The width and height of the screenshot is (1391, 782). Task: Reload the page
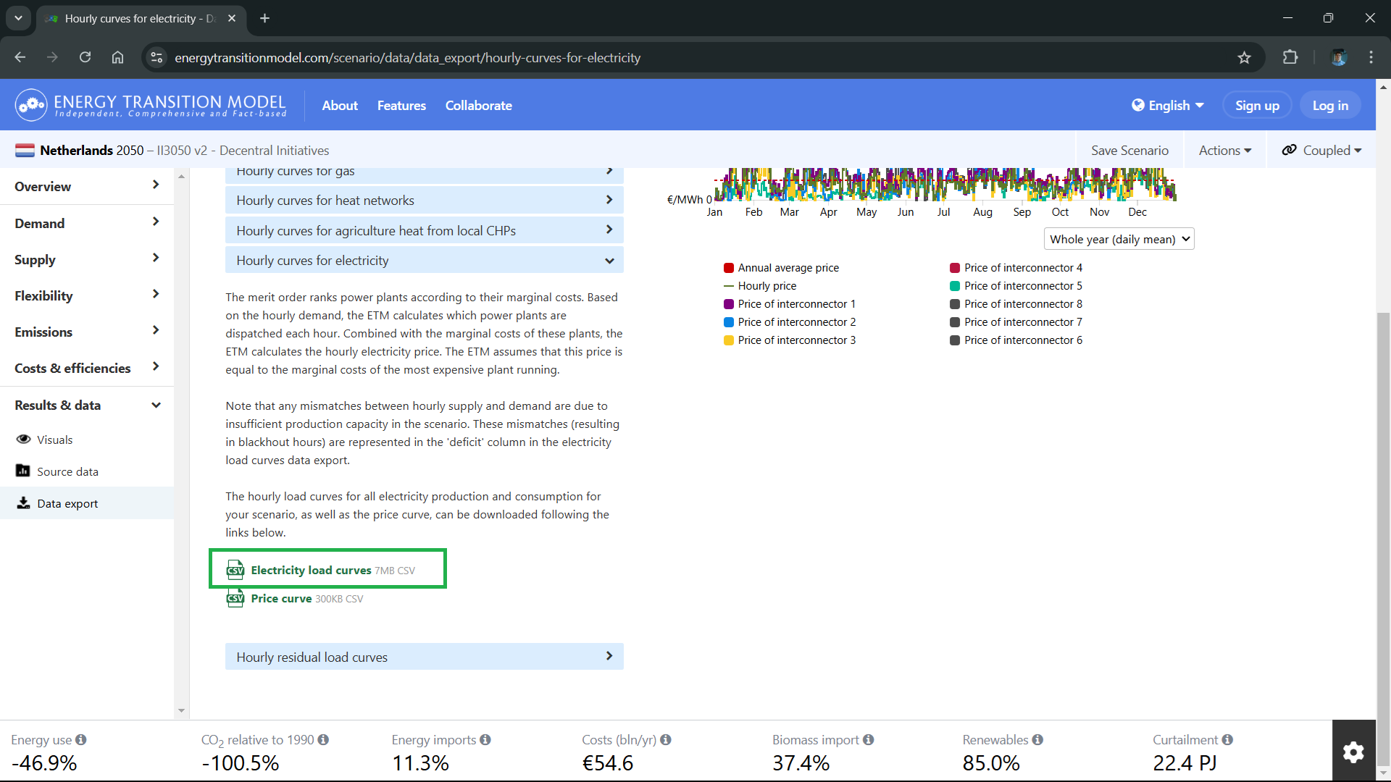point(85,58)
